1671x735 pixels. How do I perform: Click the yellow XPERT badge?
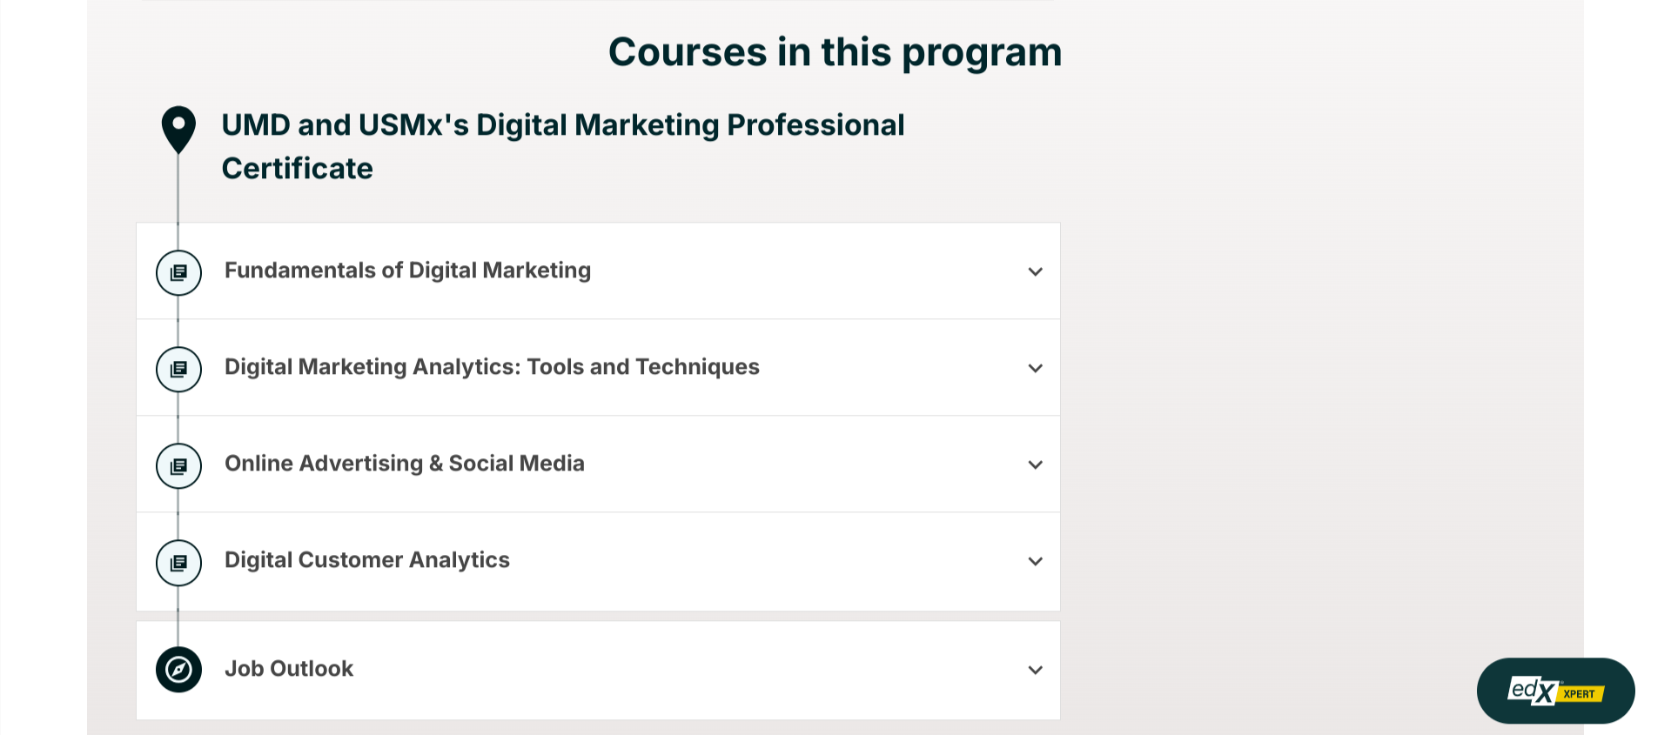tap(1580, 693)
